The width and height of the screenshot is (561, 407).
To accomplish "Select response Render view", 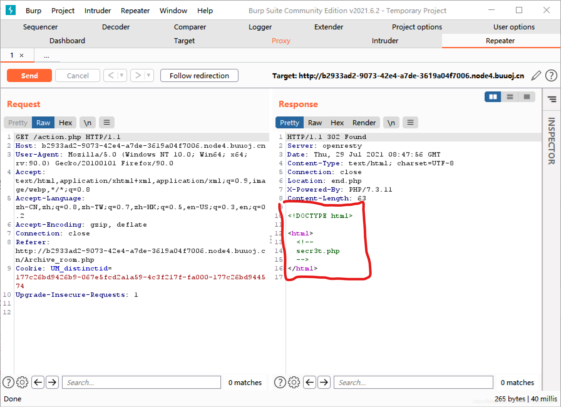I will pyautogui.click(x=364, y=122).
